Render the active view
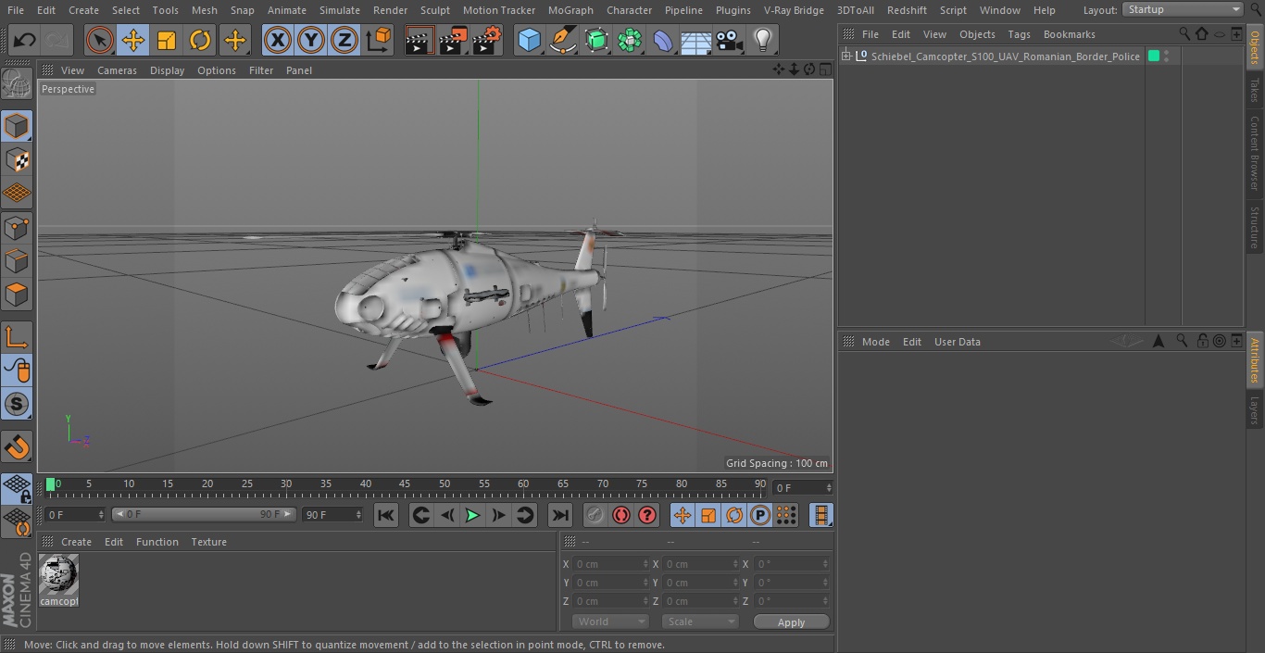This screenshot has height=653, width=1265. coord(419,40)
